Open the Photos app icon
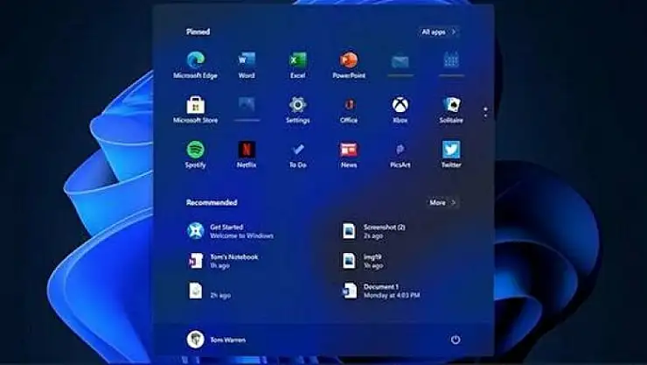This screenshot has width=647, height=365. [247, 105]
